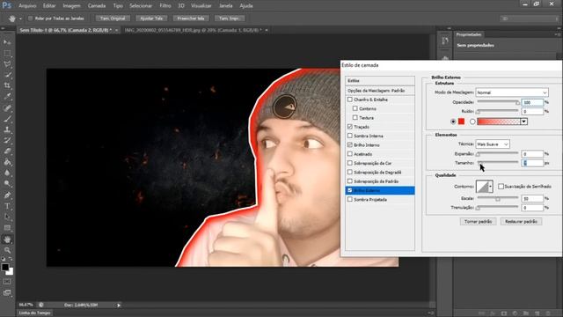563x317 pixels.
Task: Open status bar info arrow menu
Action: click(119, 306)
